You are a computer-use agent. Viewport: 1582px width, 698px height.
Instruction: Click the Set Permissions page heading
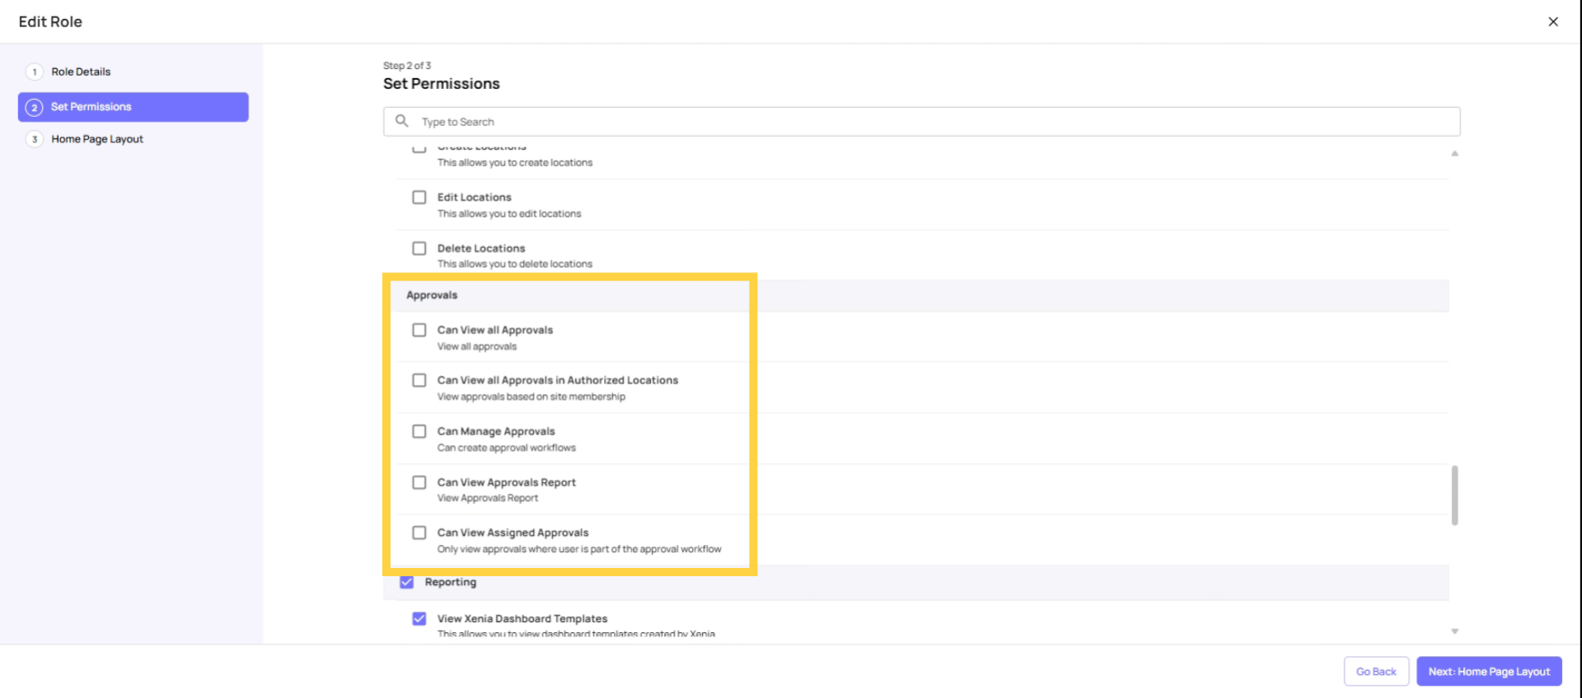[442, 84]
